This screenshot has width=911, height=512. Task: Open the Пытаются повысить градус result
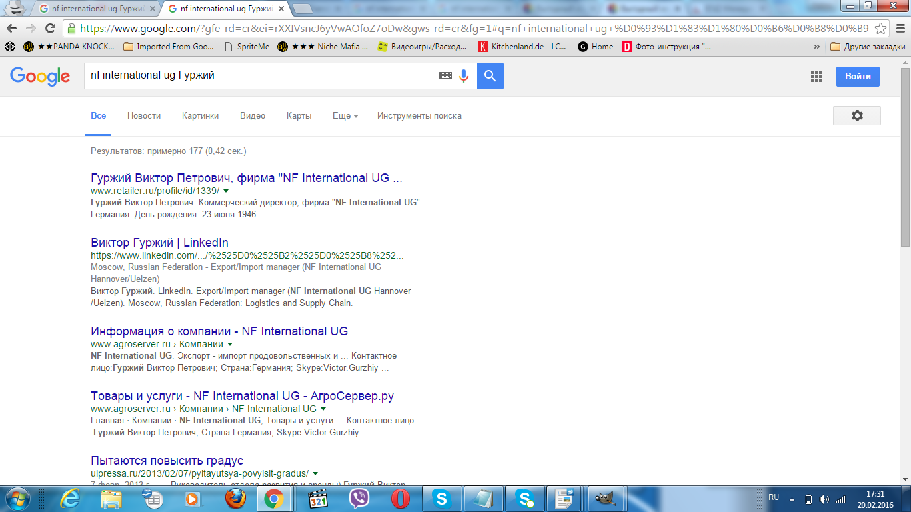pyautogui.click(x=167, y=461)
